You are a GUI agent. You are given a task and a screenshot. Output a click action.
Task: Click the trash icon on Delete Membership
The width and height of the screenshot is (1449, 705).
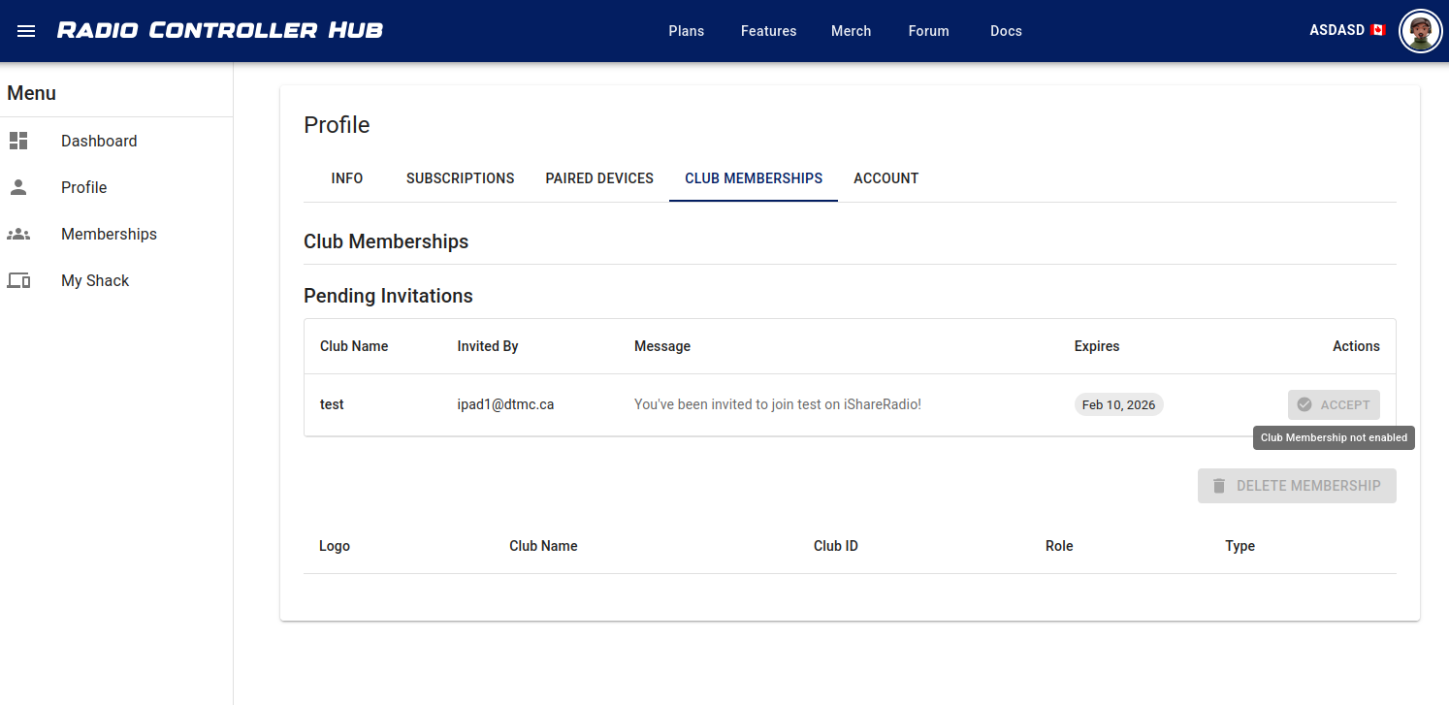coord(1219,486)
